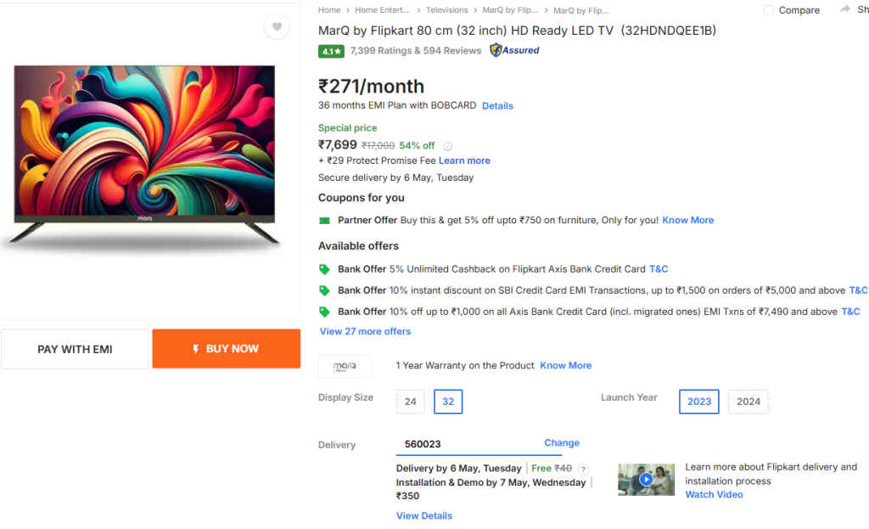
Task: Select display size 24
Action: (x=410, y=401)
